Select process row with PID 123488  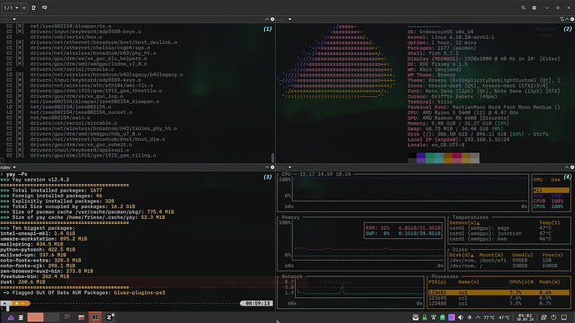pos(498,303)
